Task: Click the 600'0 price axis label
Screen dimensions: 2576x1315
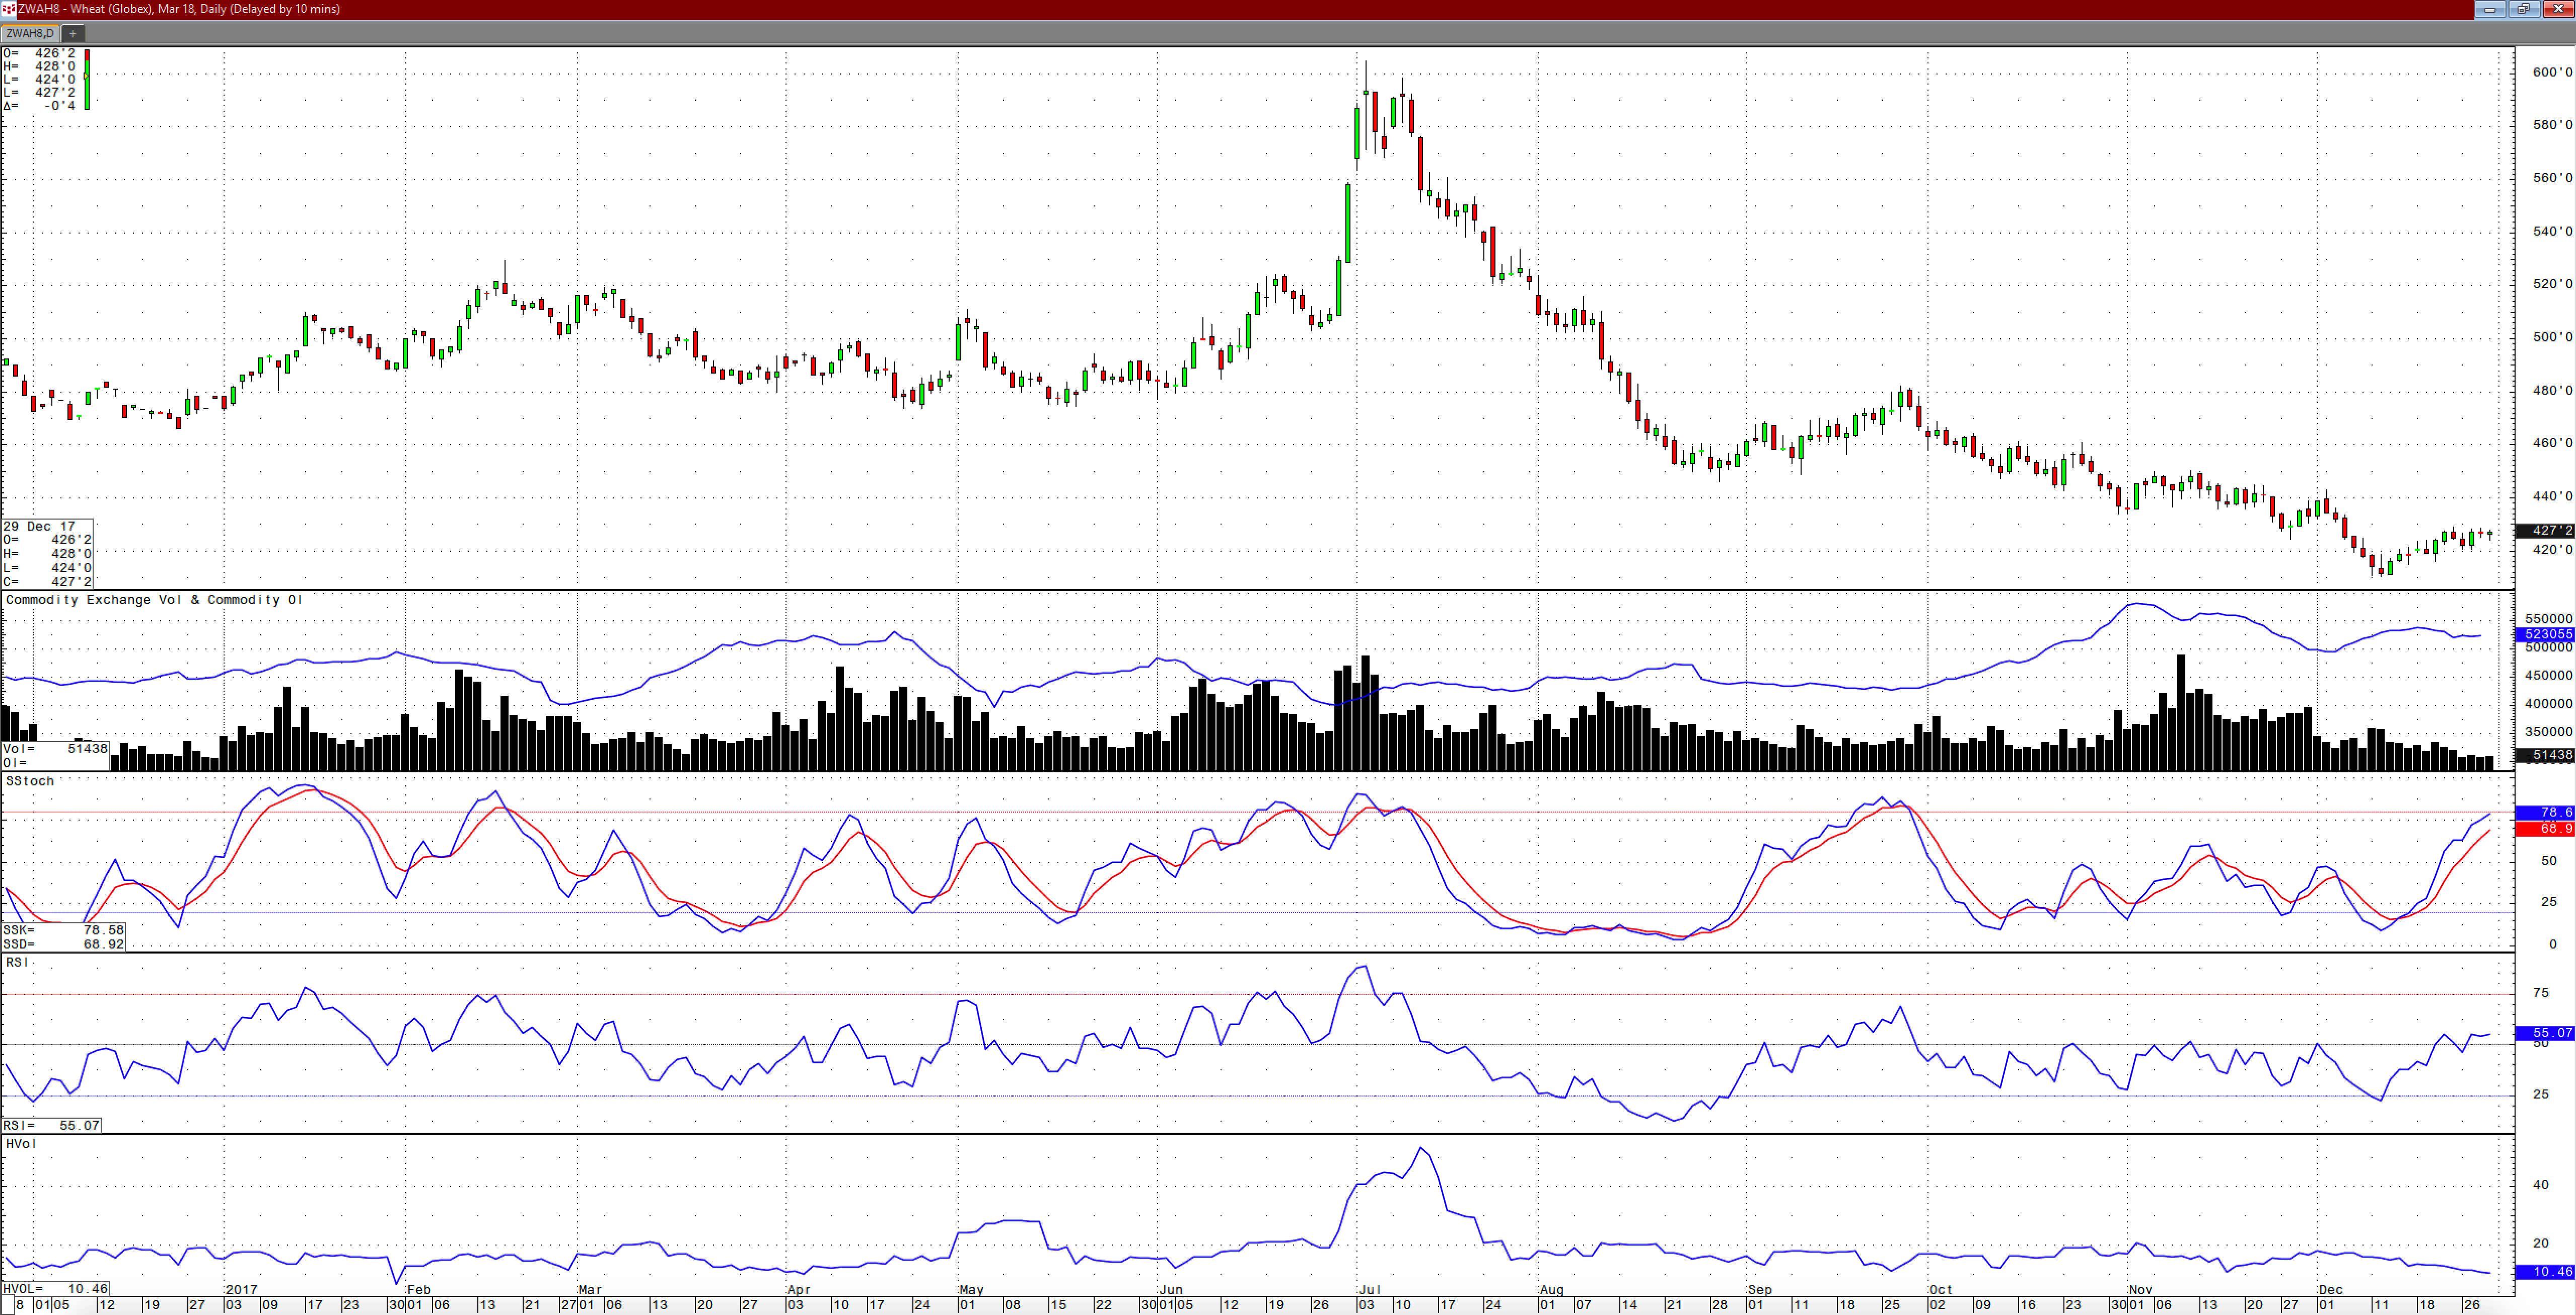Action: coord(2552,72)
